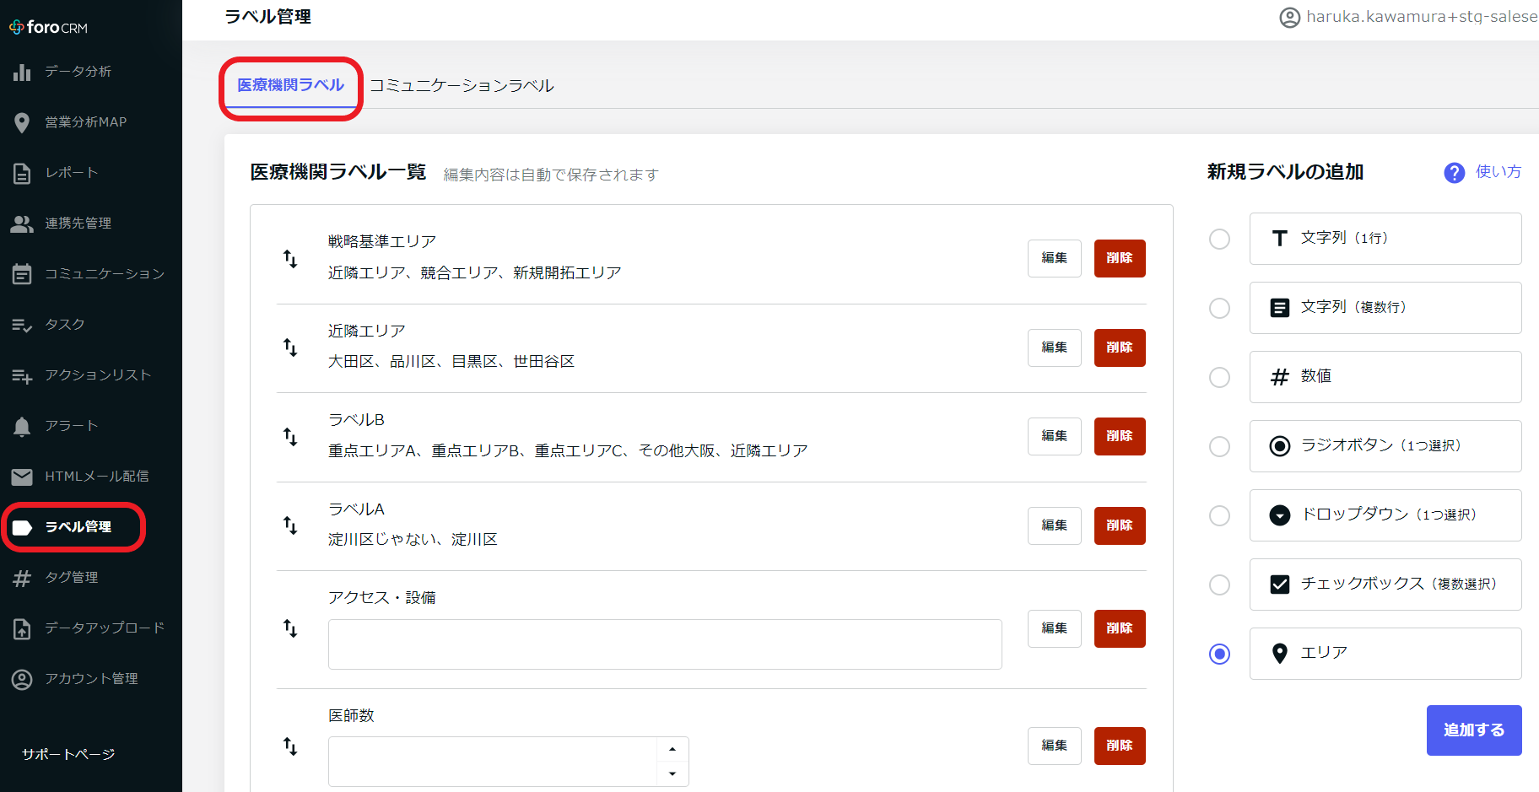Decrease the 医師数 stepper value
The image size is (1539, 792).
(672, 773)
